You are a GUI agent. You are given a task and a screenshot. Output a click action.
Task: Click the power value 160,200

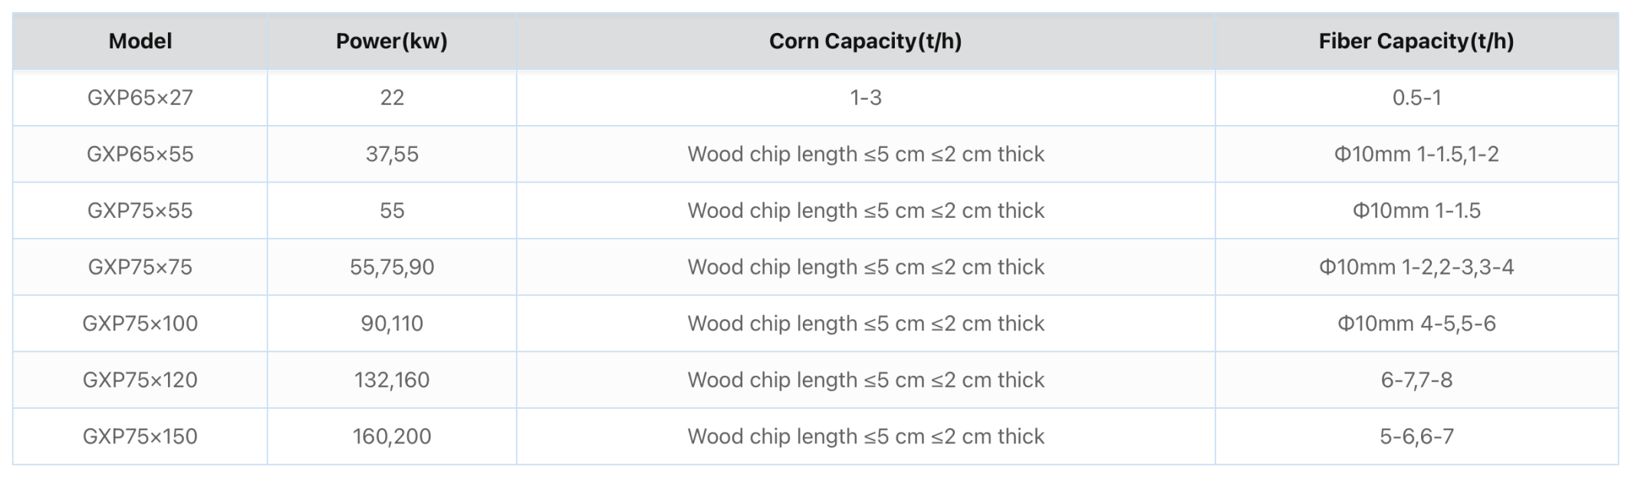(x=391, y=436)
